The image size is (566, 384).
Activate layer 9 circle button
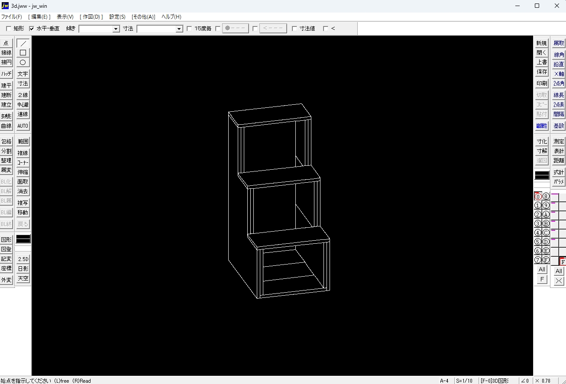click(546, 205)
